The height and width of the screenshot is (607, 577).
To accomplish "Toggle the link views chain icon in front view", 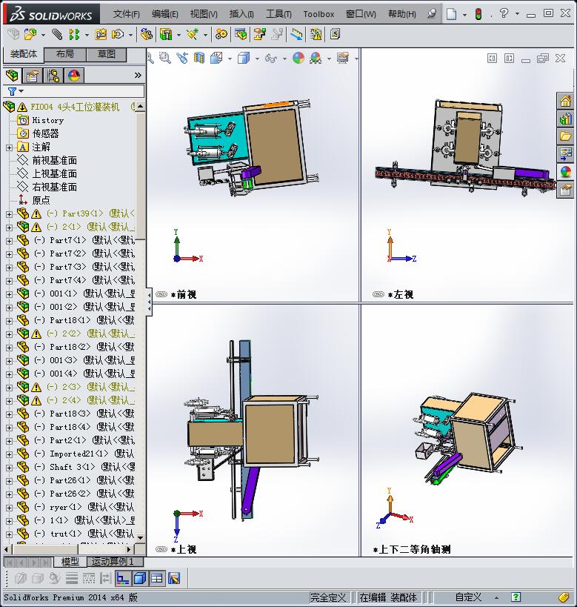I will (161, 294).
